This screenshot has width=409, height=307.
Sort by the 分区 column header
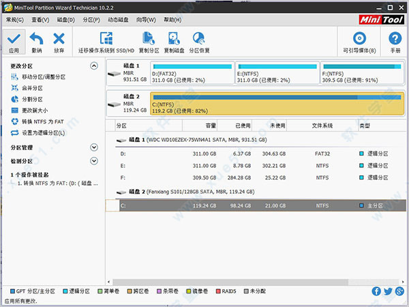point(149,126)
